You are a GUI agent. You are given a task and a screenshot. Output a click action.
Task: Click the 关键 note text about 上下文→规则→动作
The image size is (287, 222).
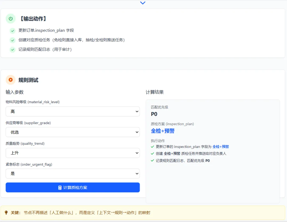(81, 213)
